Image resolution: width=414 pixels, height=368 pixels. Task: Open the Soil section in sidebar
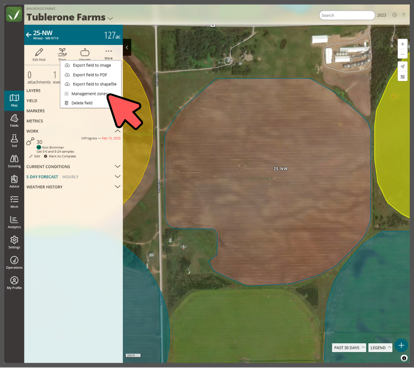[x=14, y=141]
